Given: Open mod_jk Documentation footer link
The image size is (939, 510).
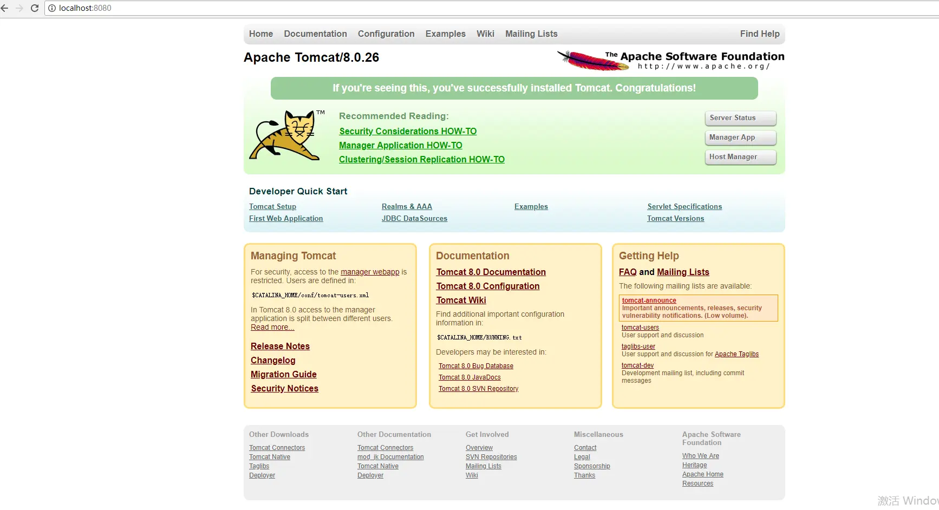Looking at the screenshot, I should click(390, 457).
